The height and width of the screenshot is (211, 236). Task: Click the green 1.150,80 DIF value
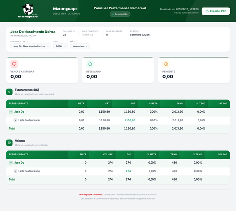(130, 120)
